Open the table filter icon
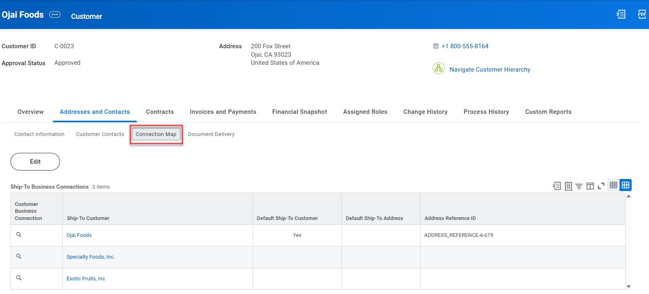This screenshot has width=649, height=294. pyautogui.click(x=579, y=186)
